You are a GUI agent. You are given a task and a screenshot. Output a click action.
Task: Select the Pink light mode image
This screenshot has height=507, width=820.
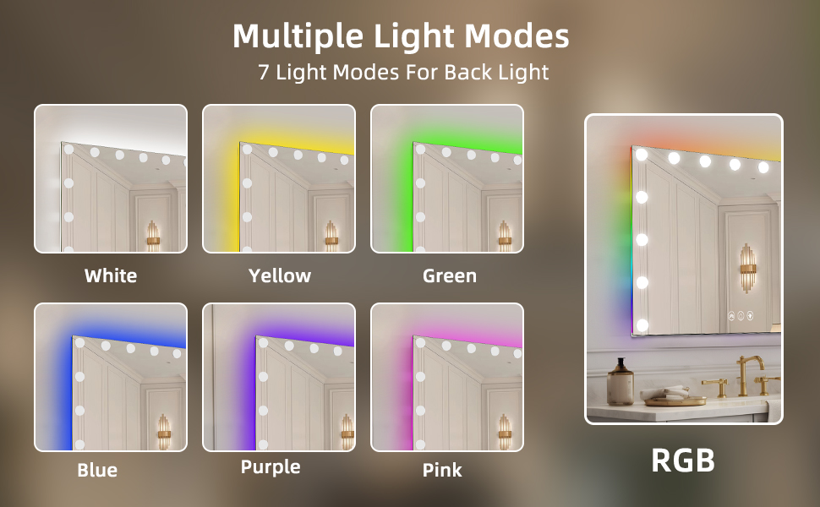pos(447,377)
